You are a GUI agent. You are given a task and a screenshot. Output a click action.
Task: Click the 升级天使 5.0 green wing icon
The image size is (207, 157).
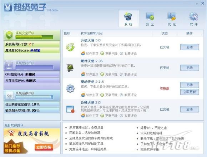coord(70,47)
